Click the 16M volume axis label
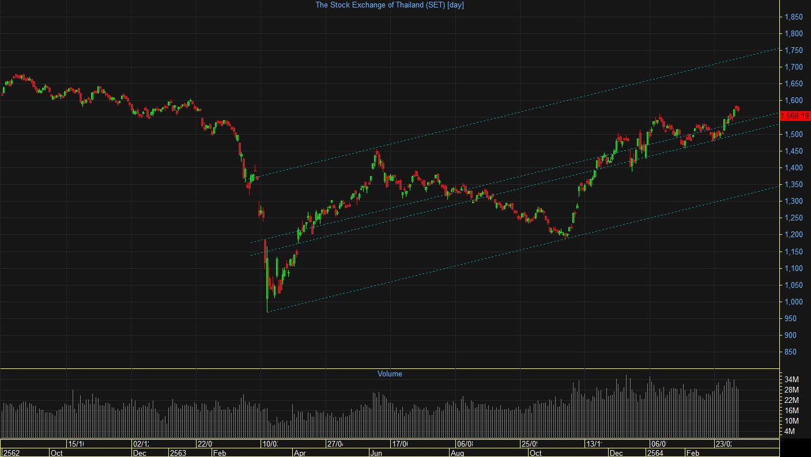Viewport: 811px width, 457px height. click(791, 411)
